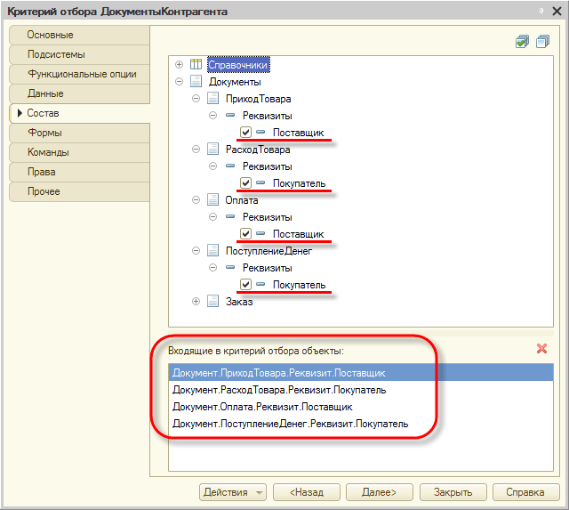Collapse Реквизиты under ПоступлениеДенег

click(213, 268)
